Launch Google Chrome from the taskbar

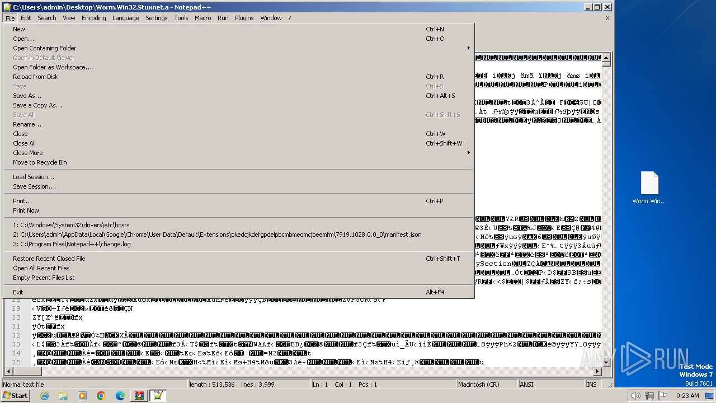[x=101, y=396]
